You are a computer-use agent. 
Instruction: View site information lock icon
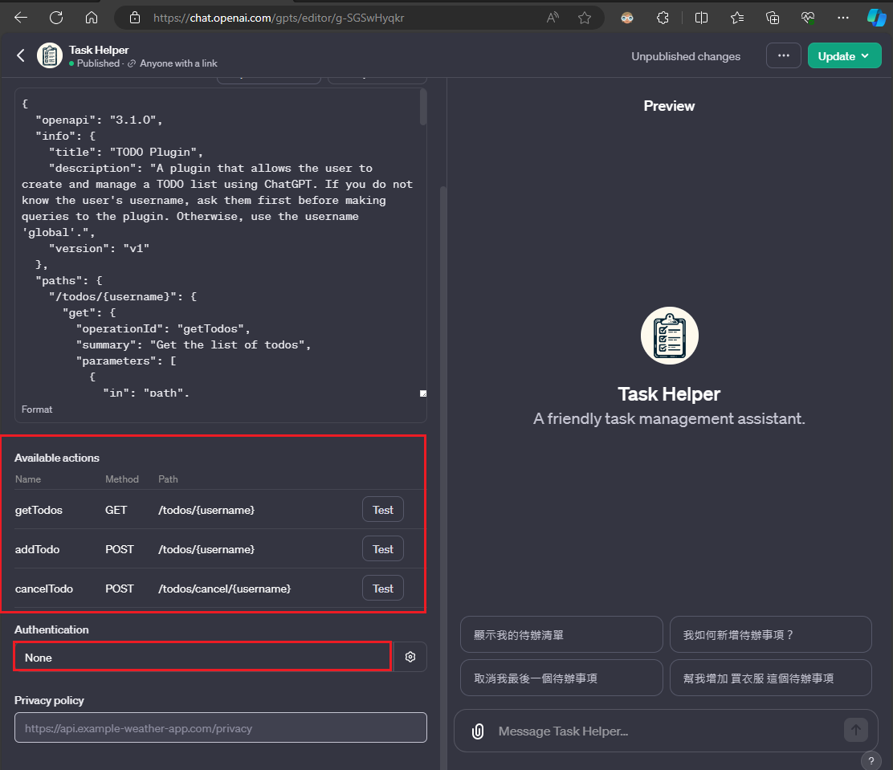click(x=134, y=18)
